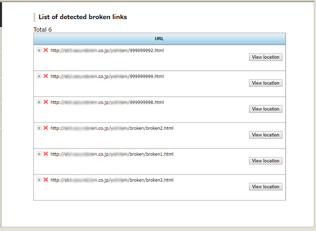Image resolution: width=316 pixels, height=231 pixels.
Task: Expand the broken1.html row plus icon
Action: (x=39, y=154)
